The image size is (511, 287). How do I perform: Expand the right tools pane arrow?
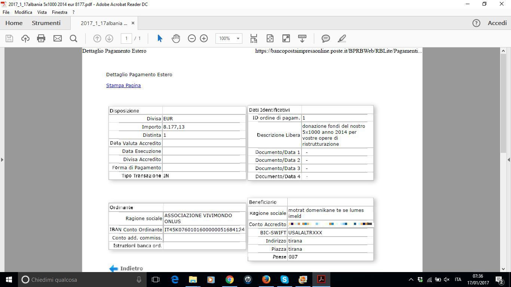tap(508, 160)
